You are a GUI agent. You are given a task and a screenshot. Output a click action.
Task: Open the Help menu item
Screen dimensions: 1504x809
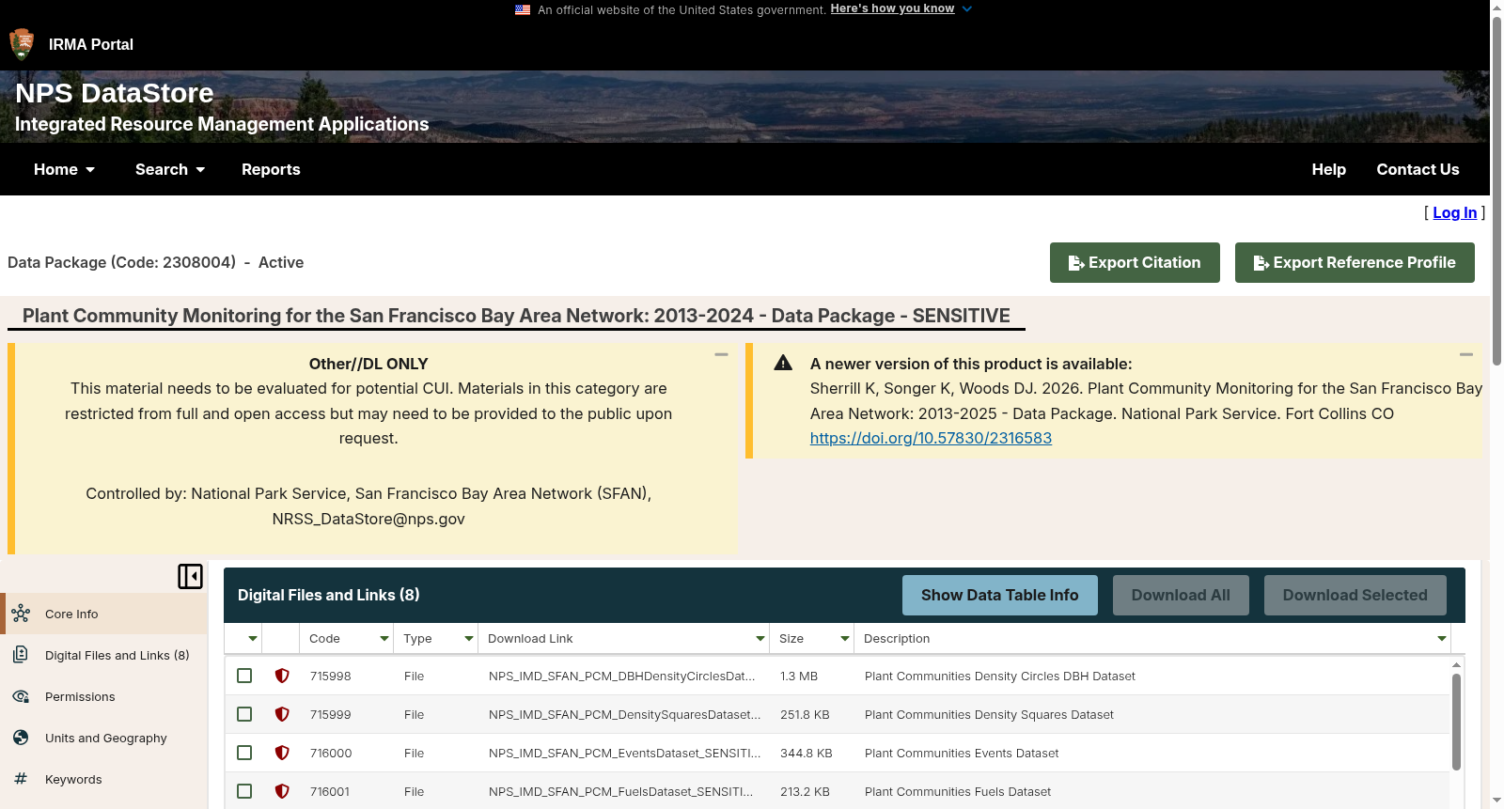click(1329, 169)
